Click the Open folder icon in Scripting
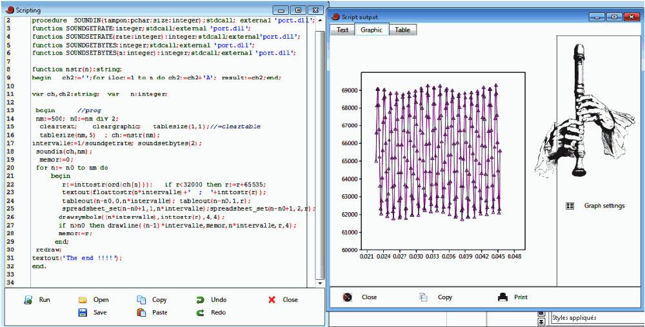Viewport: 645px width, 327px height. click(x=83, y=300)
